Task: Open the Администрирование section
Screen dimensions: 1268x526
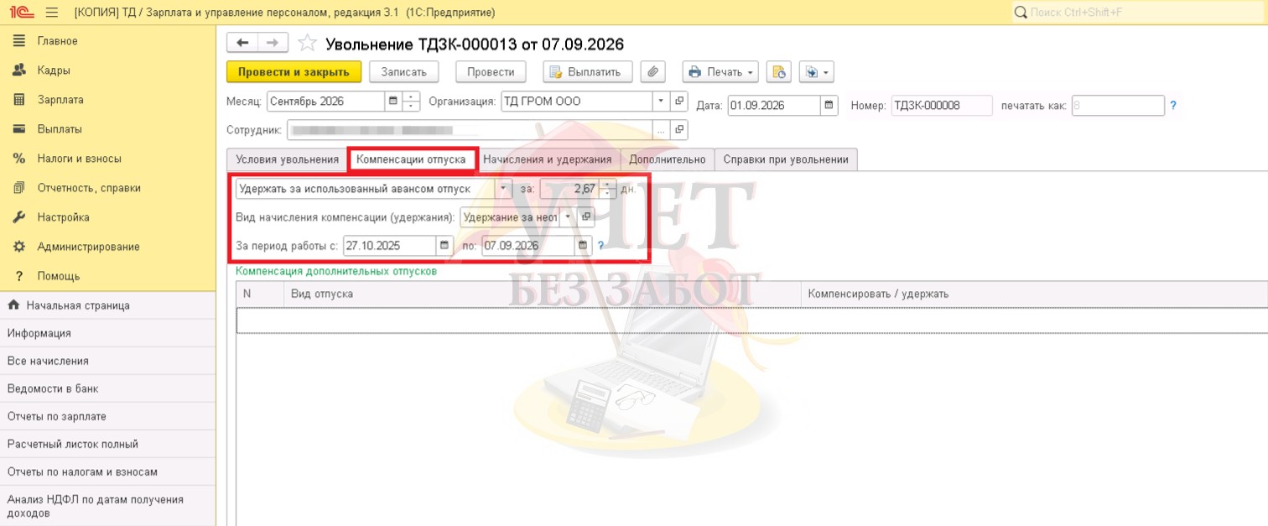Action: point(88,247)
